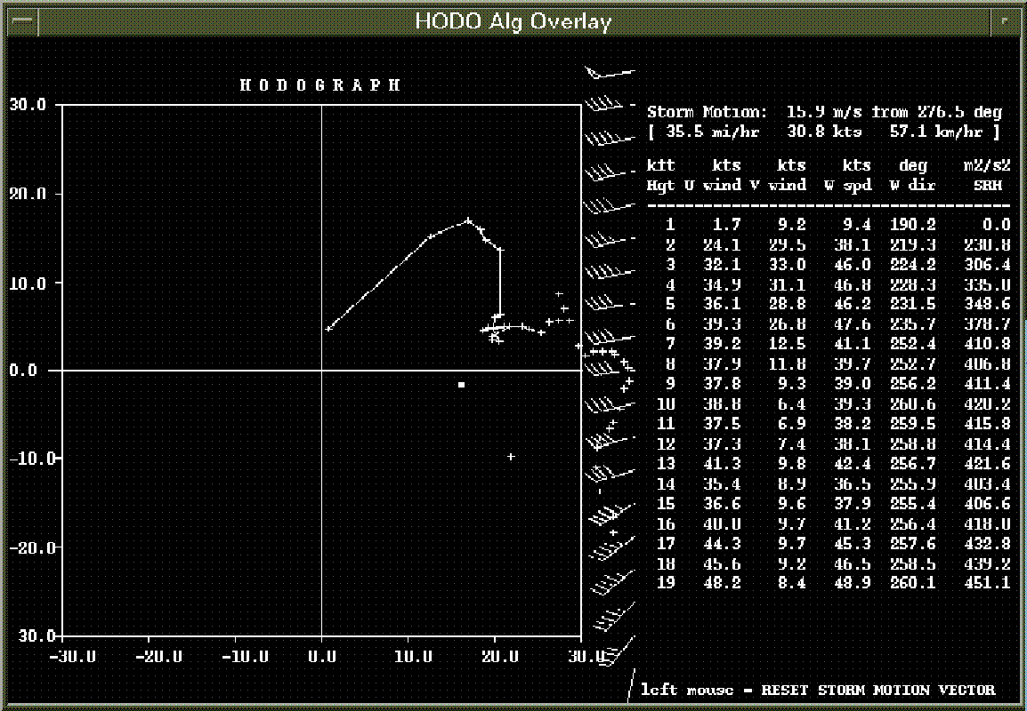Viewport: 1027px width, 711px height.
Task: Click the W dir column header
Action: (908, 175)
